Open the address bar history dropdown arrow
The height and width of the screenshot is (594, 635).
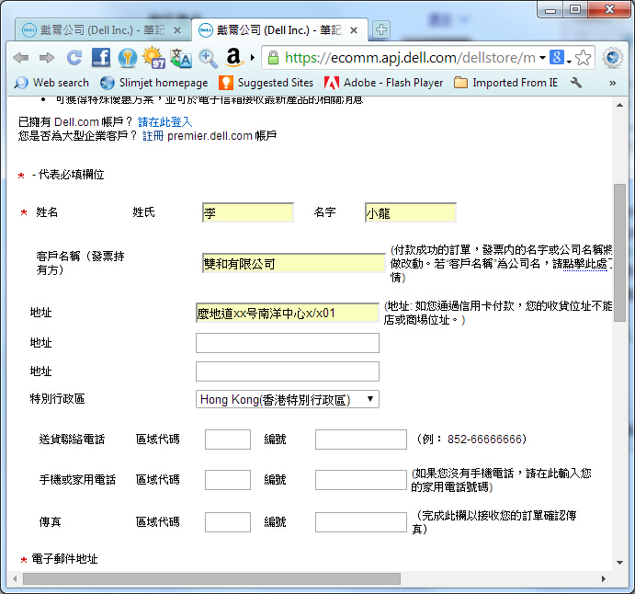click(x=542, y=58)
